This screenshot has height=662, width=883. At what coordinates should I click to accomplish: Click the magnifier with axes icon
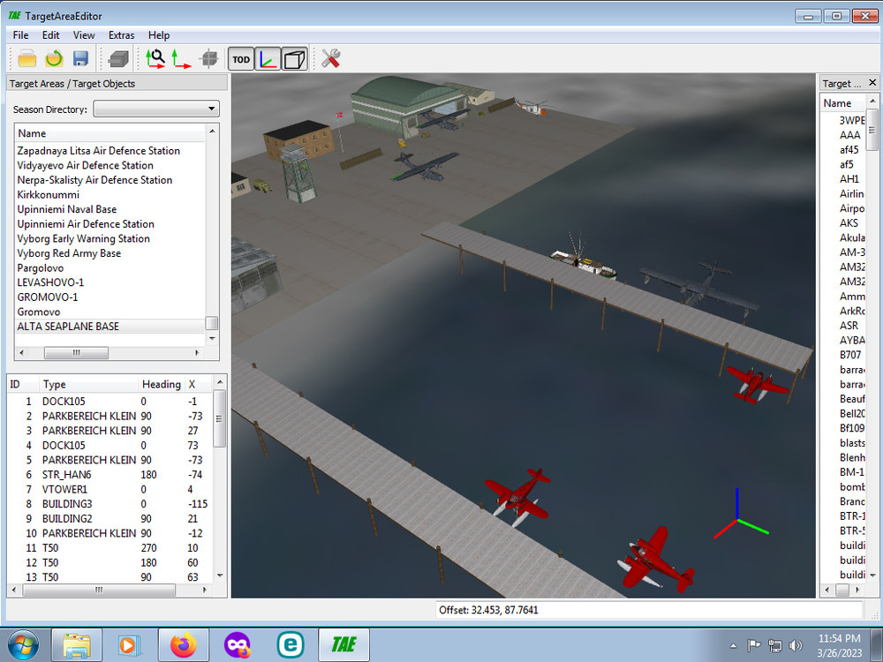[x=155, y=58]
